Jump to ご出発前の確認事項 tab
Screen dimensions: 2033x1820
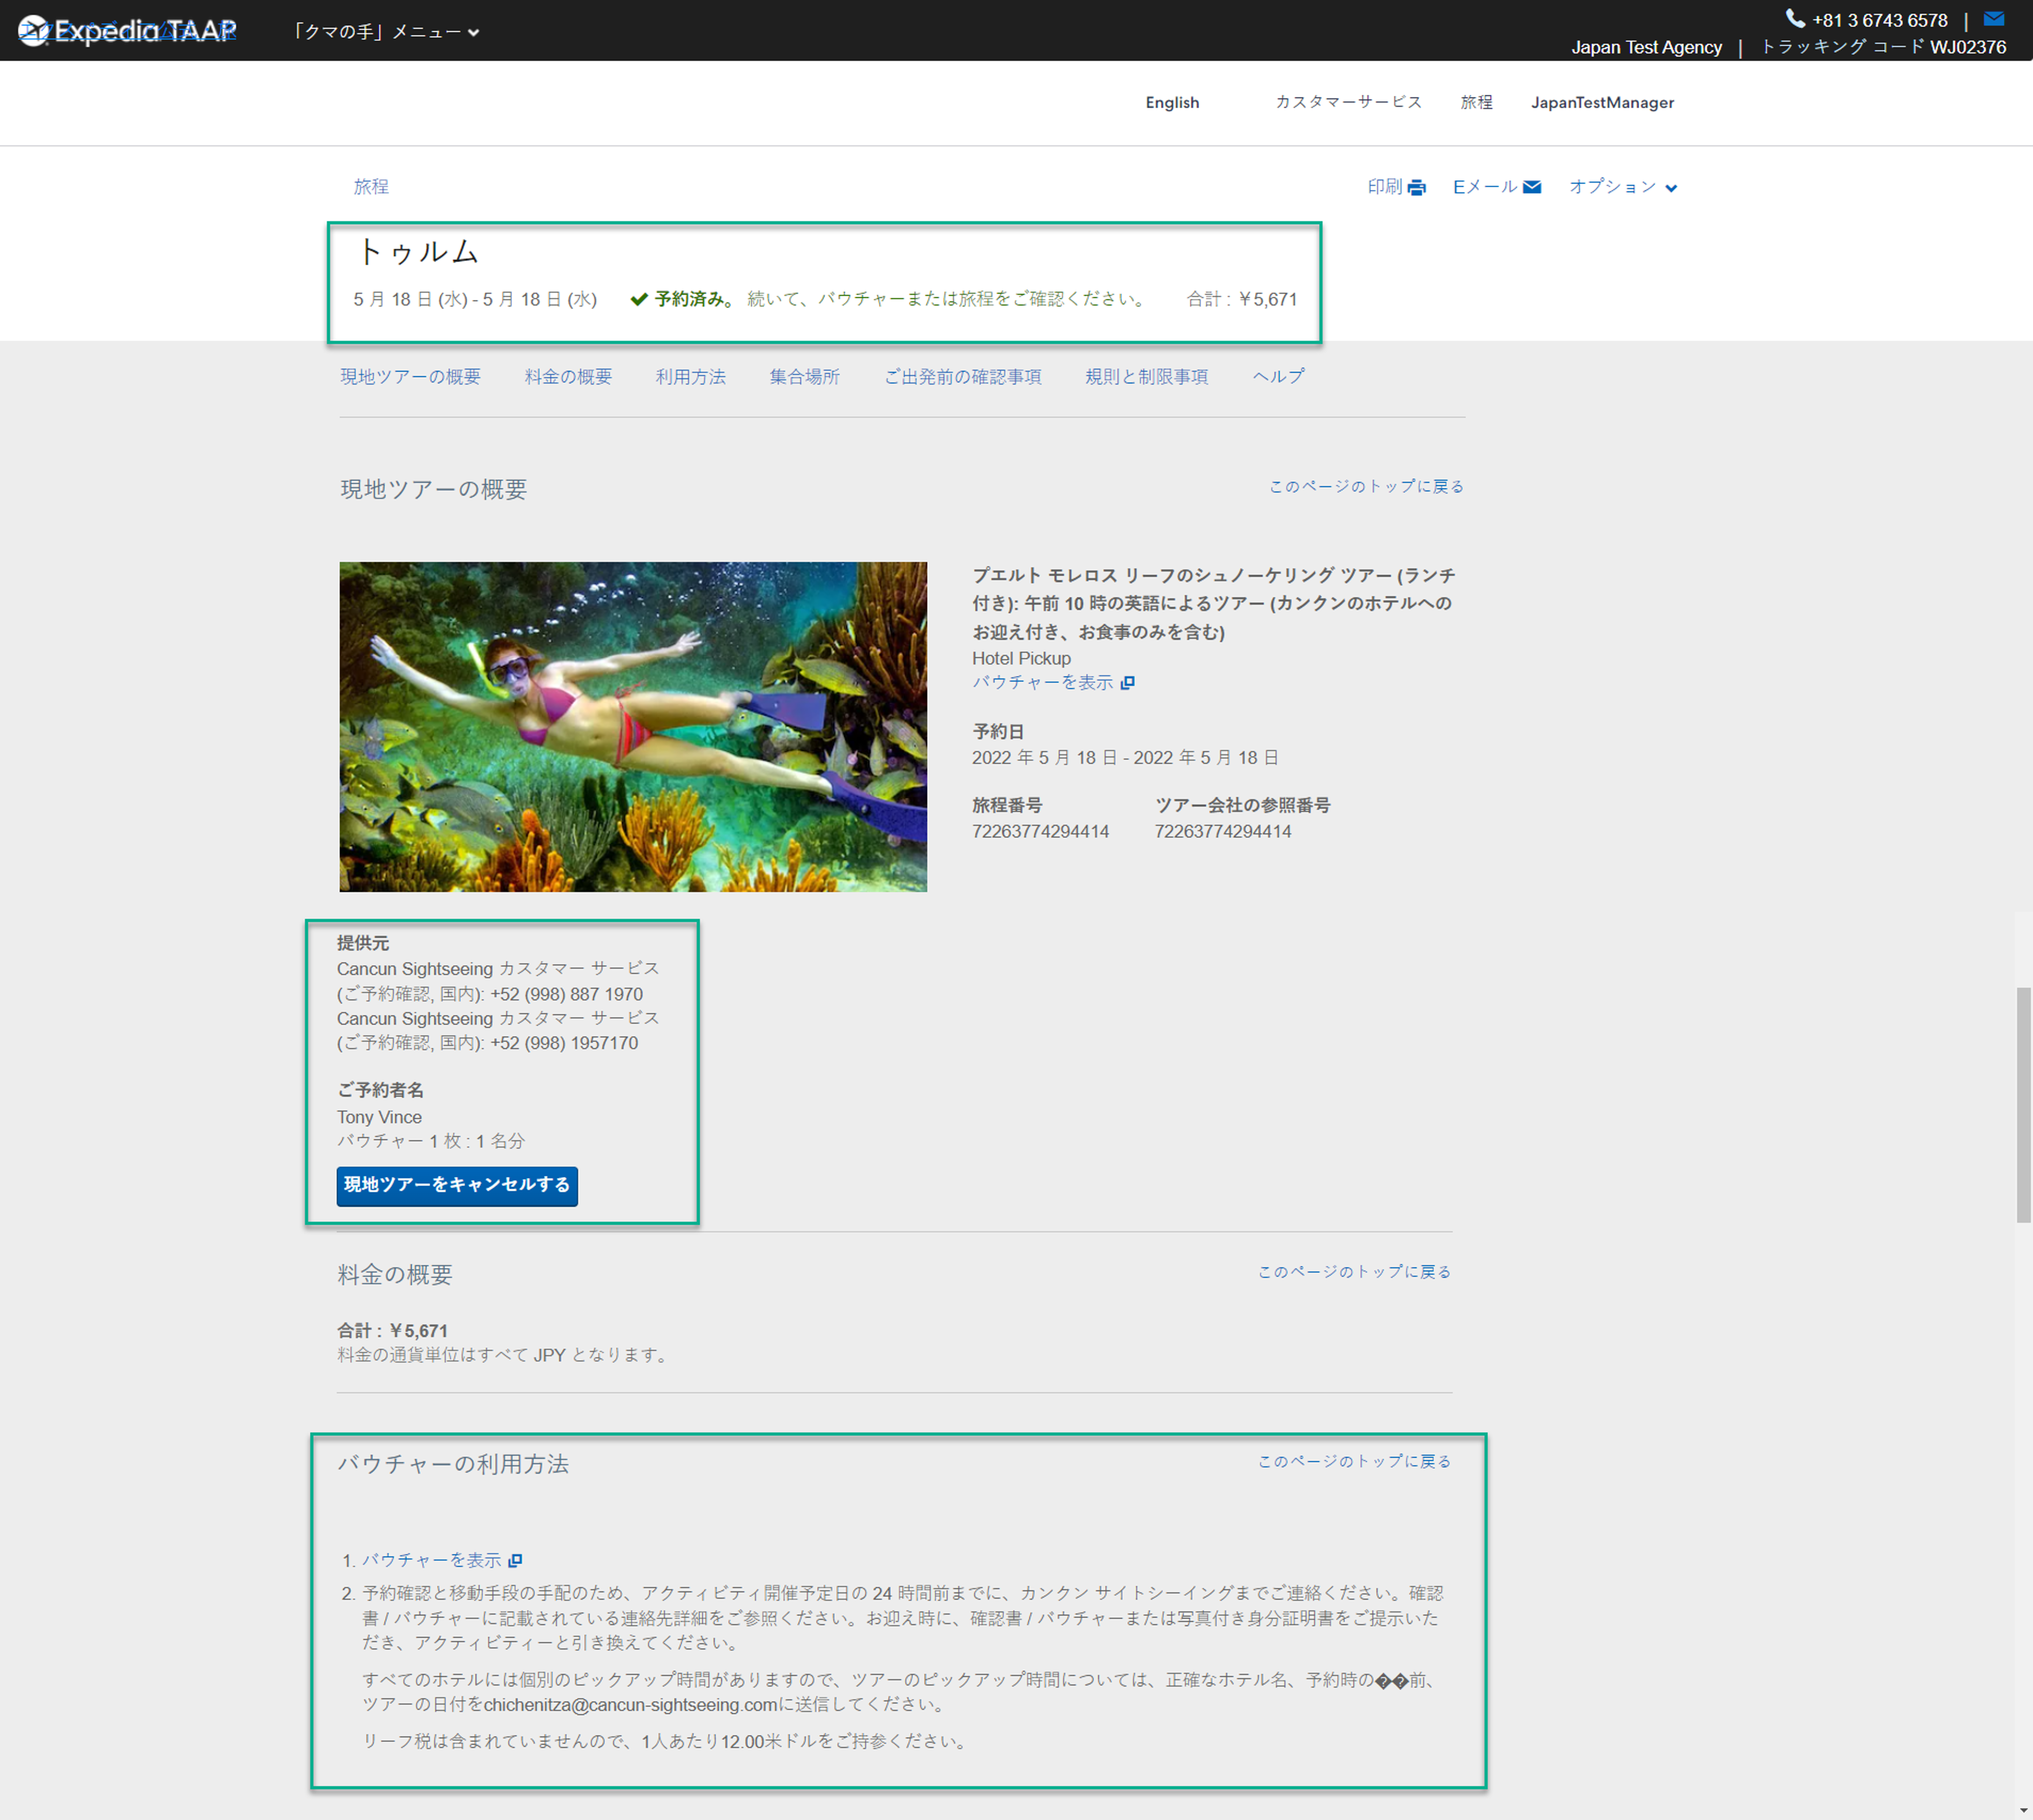(962, 376)
